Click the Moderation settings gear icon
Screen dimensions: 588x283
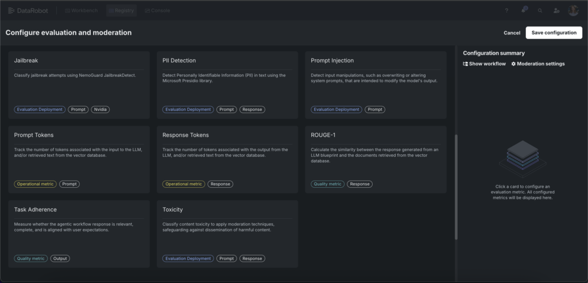[513, 64]
